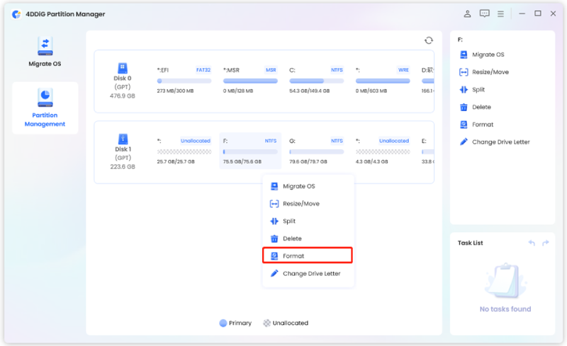Click trash icon in context menu
Viewport: 567px width, 346px height.
(274, 238)
